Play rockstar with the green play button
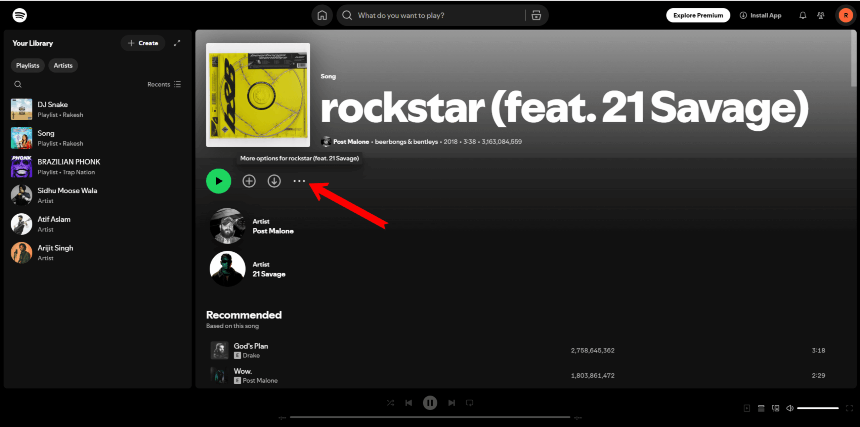 tap(219, 181)
